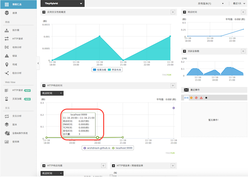The image size is (248, 179).
Task: Select the 地域 location pin icon
Action: pos(7,64)
